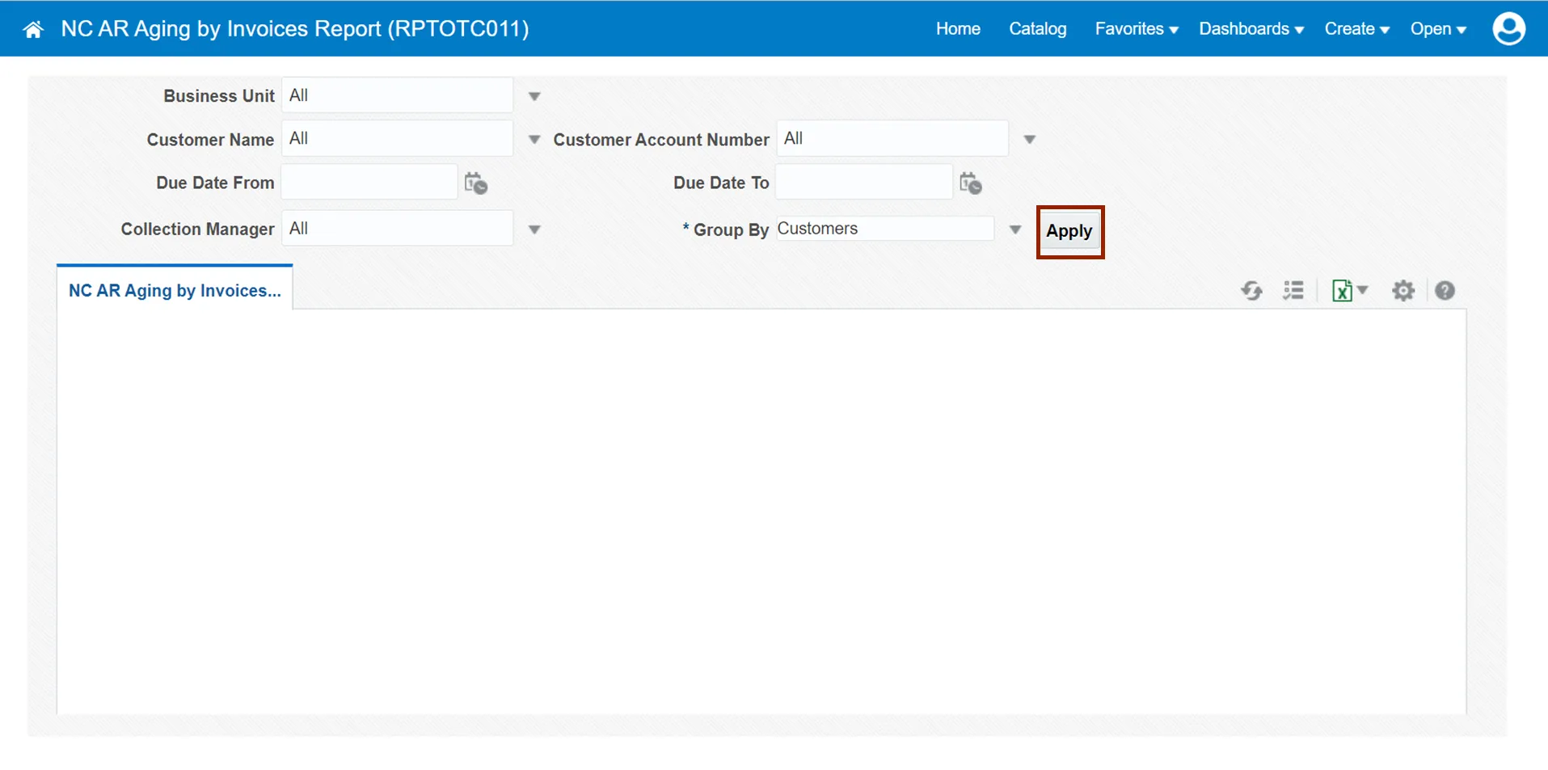Click the home icon in header
Screen dimensions: 1548x770
coord(33,30)
